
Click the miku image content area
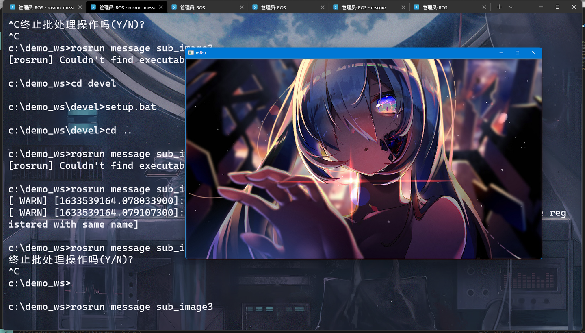pos(364,159)
